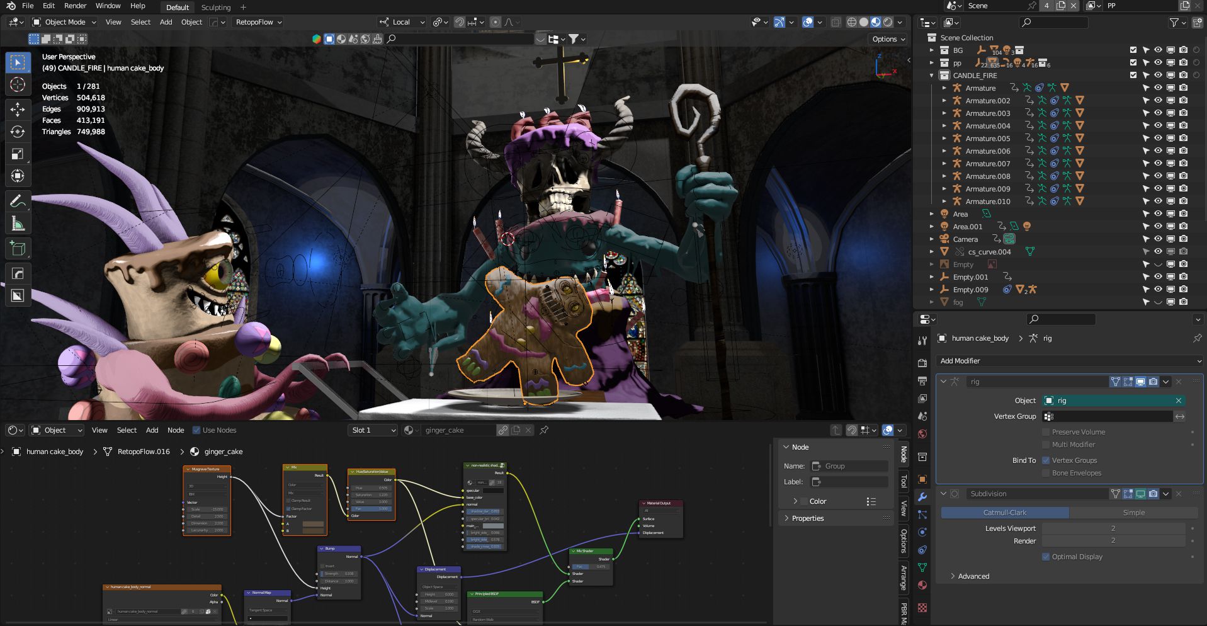Hide Armature.002 with its eye icon

[1158, 101]
